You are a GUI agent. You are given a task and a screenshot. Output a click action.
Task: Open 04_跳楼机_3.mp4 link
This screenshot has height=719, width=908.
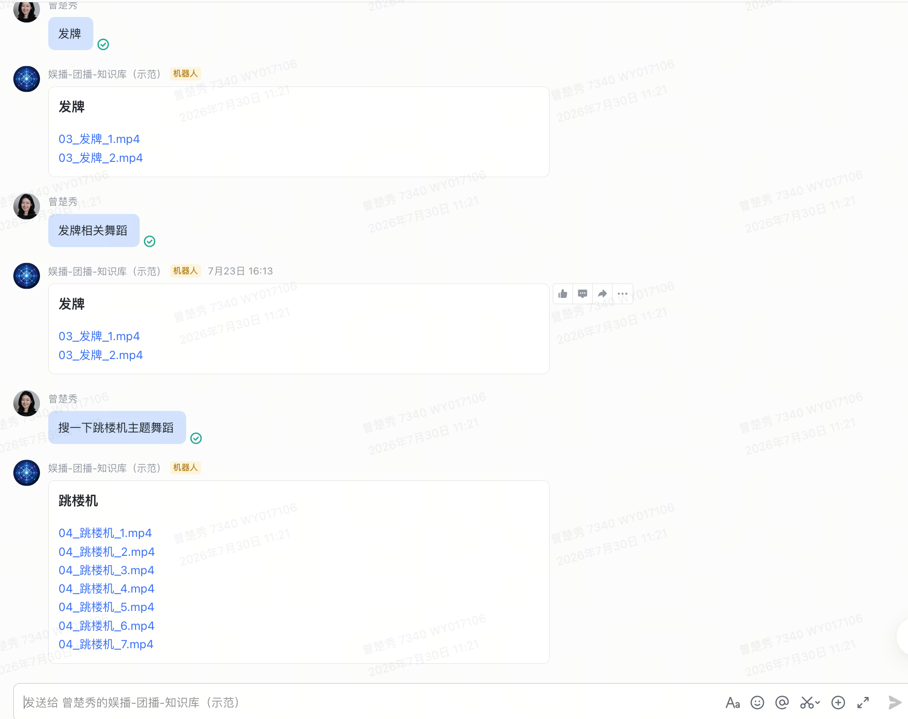tap(107, 570)
